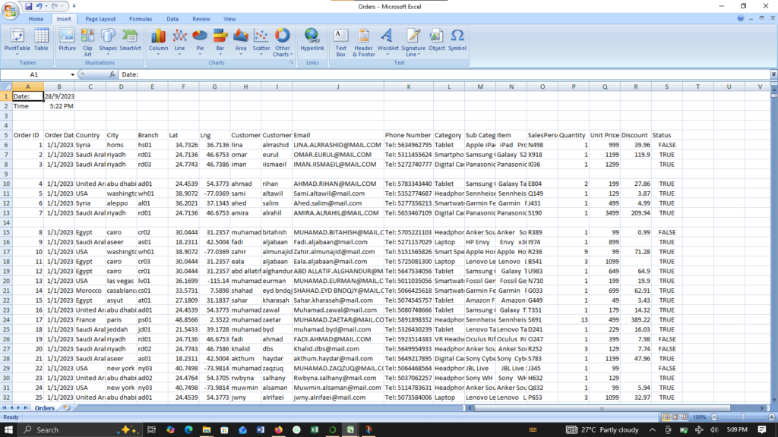
Task: Select column J header
Action: pyautogui.click(x=338, y=86)
